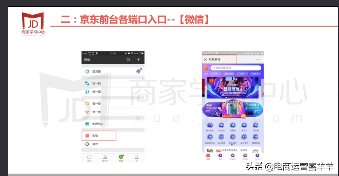The height and width of the screenshot is (176, 339).
Task: Open the 12.12主会场 center promotion
Action: pos(233,109)
